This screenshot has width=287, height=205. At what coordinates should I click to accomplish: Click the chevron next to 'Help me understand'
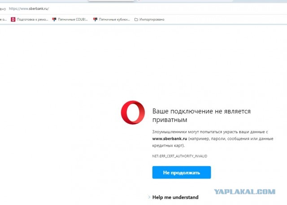click(x=149, y=197)
